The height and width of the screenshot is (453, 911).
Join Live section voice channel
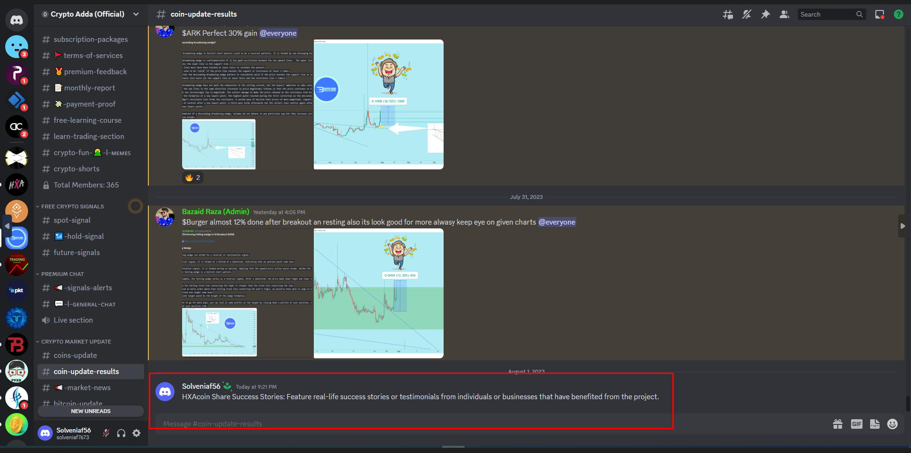(x=90, y=320)
